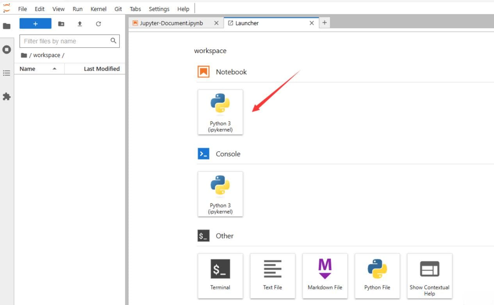Open the Extension Manager puzzle icon
The width and height of the screenshot is (494, 305).
[x=7, y=96]
